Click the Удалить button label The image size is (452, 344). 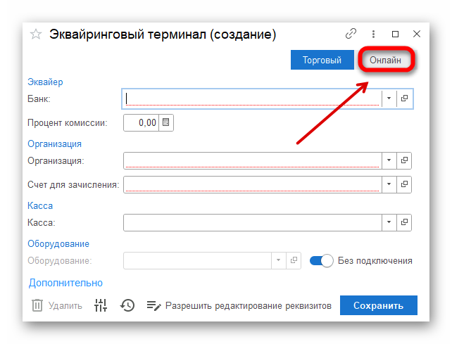tap(65, 305)
